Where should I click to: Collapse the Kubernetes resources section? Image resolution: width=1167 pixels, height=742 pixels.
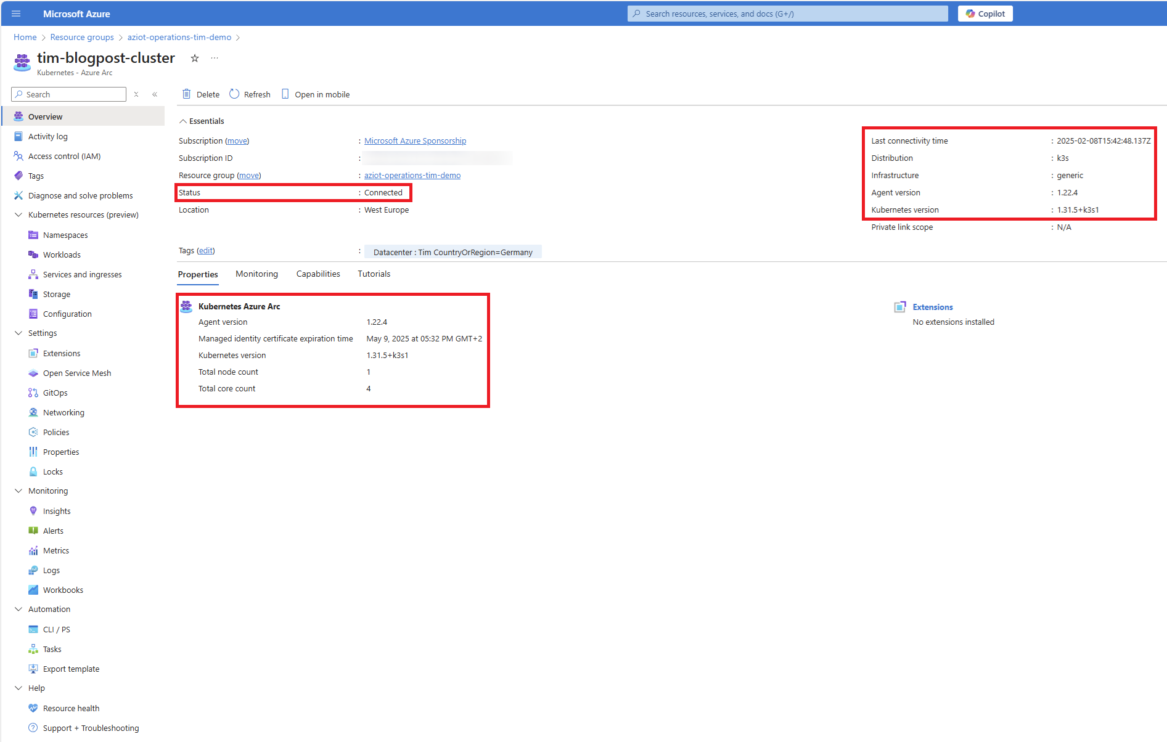[x=18, y=214]
